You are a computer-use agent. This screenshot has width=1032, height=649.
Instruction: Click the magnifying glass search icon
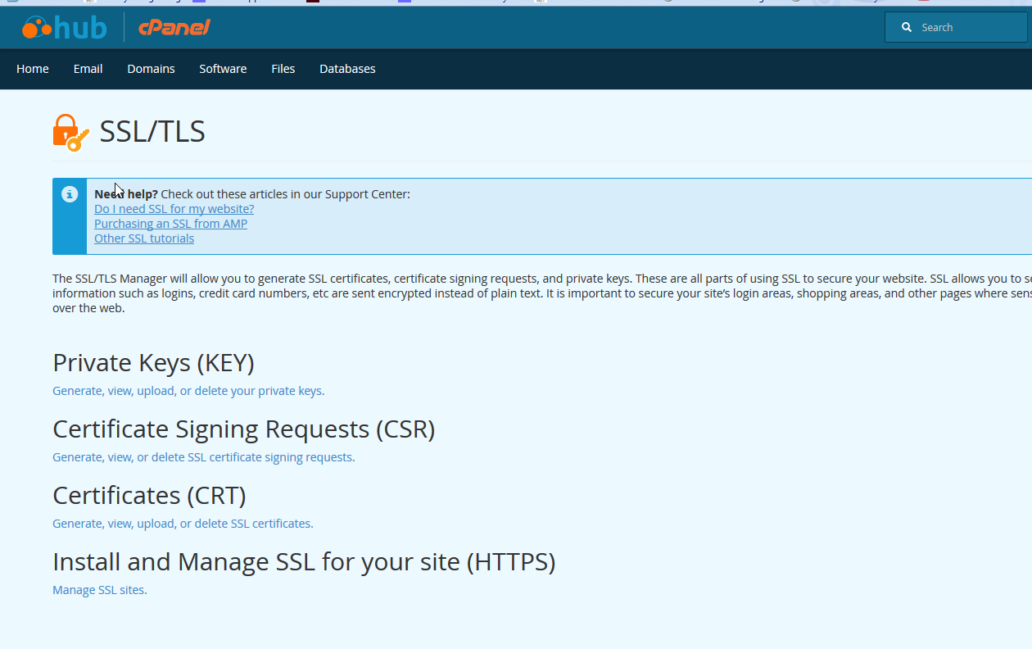(x=907, y=27)
